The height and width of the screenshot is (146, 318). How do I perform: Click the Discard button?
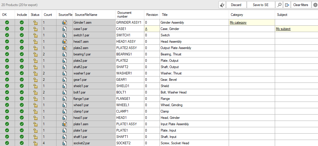(236, 5)
